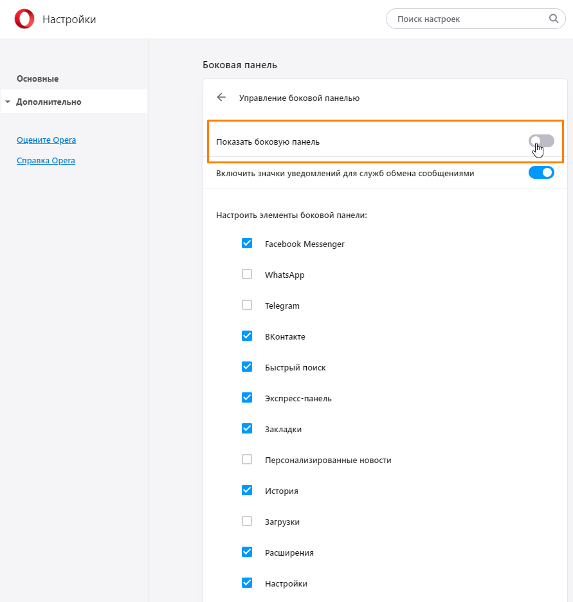Uncheck the ВКонтакте checkbox

point(247,336)
